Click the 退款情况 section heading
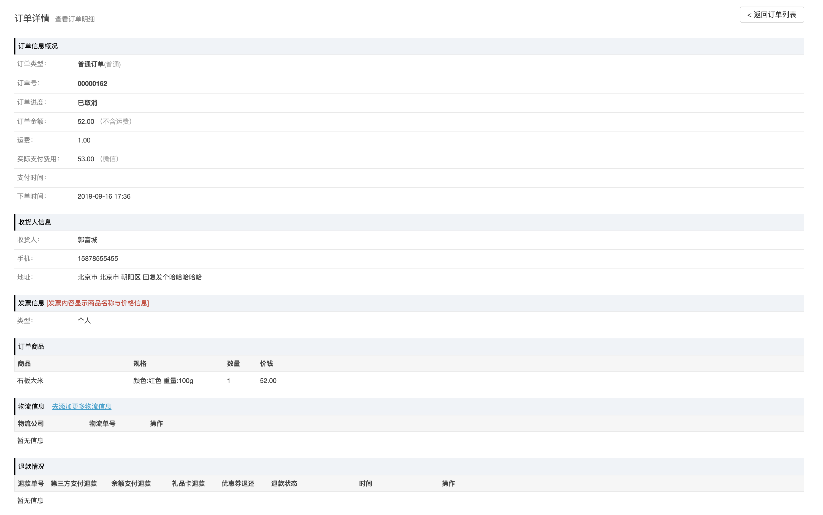 coord(31,466)
